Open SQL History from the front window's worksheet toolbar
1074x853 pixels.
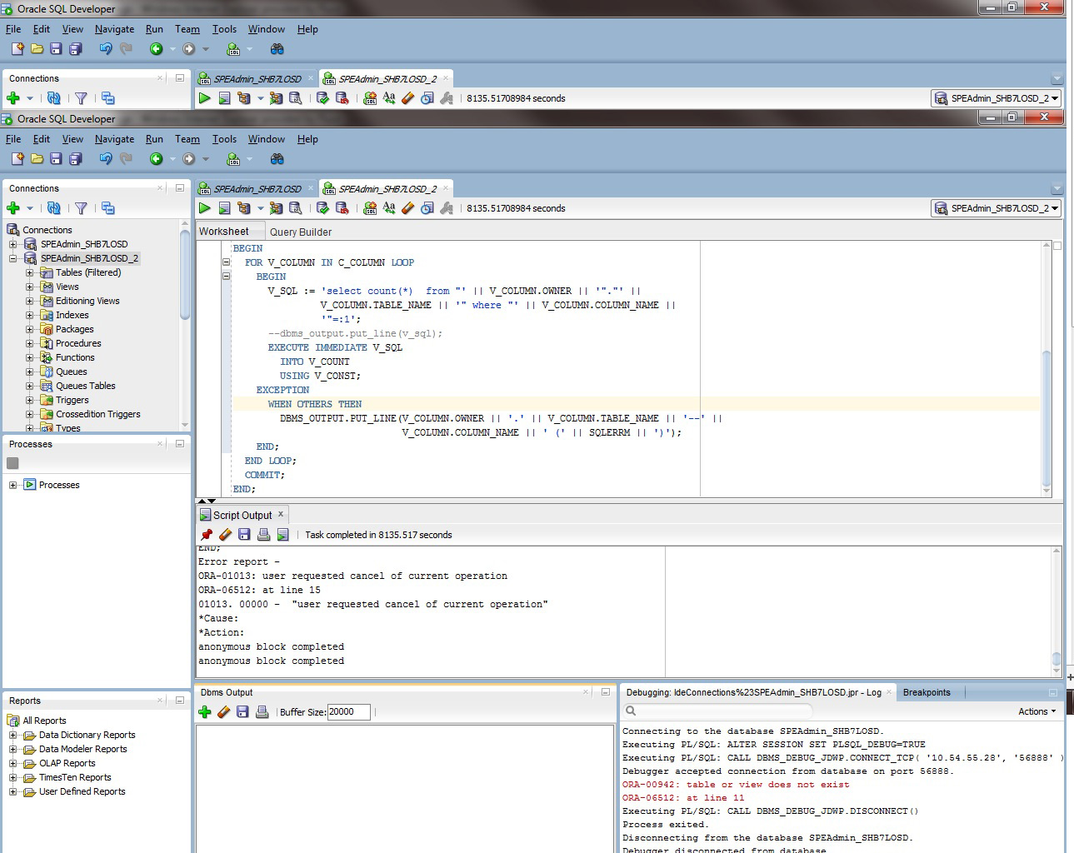(x=427, y=208)
